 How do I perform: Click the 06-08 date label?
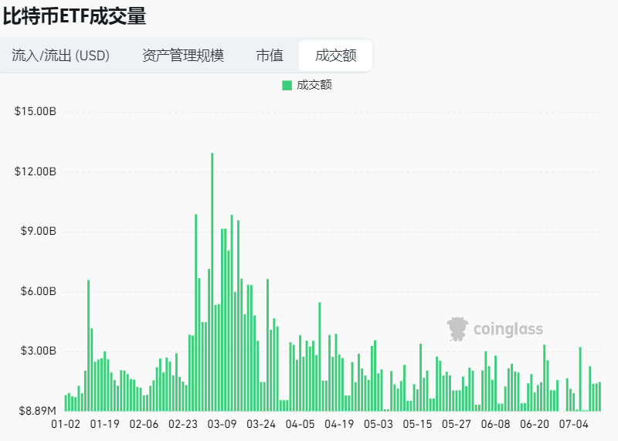495,424
